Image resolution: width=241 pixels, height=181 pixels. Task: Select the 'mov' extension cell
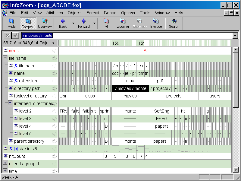click(x=130, y=81)
